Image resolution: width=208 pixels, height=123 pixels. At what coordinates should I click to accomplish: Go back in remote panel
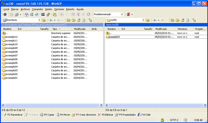coord(155,20)
